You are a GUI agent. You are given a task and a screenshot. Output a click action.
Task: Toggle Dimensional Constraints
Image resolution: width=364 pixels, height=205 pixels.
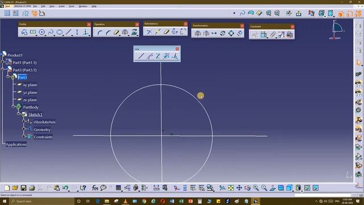[42, 13]
